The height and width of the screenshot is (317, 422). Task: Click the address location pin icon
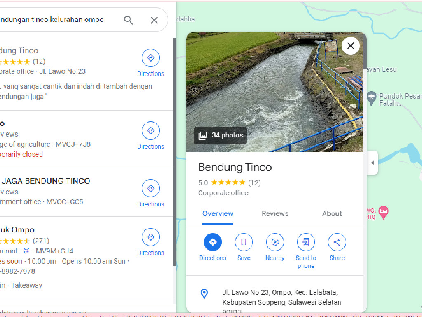(x=204, y=293)
